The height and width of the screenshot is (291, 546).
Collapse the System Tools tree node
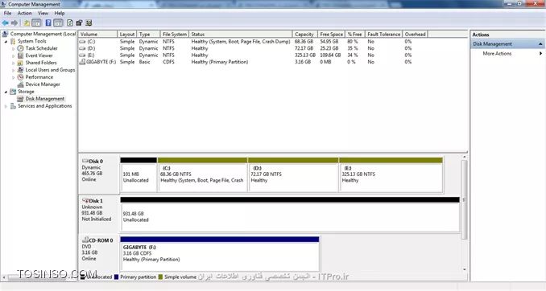6,41
